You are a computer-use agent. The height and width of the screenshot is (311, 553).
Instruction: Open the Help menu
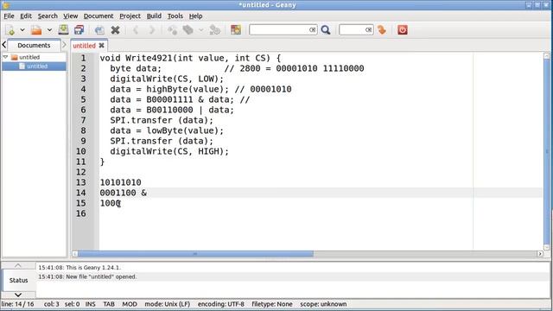pos(196,16)
